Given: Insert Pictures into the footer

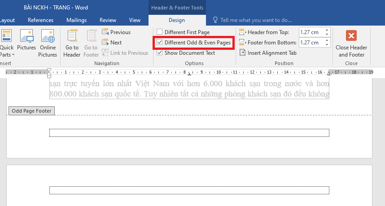Looking at the screenshot, I should [x=26, y=43].
